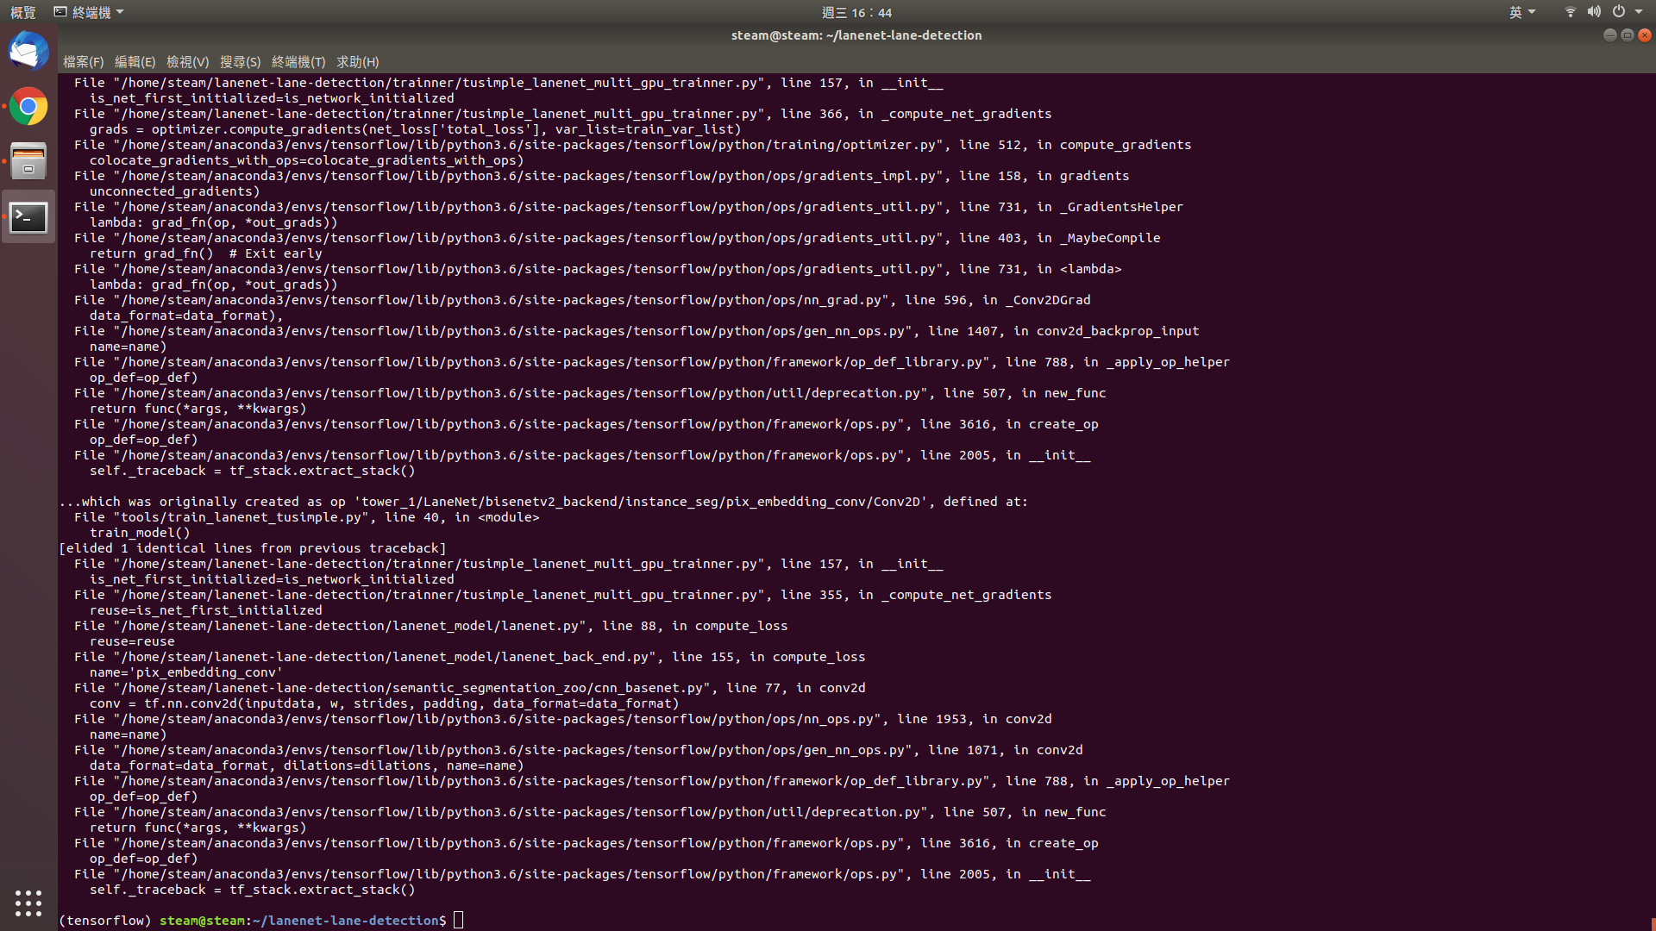The image size is (1656, 931).
Task: Select the Terminal icon in the dock
Action: coord(28,217)
